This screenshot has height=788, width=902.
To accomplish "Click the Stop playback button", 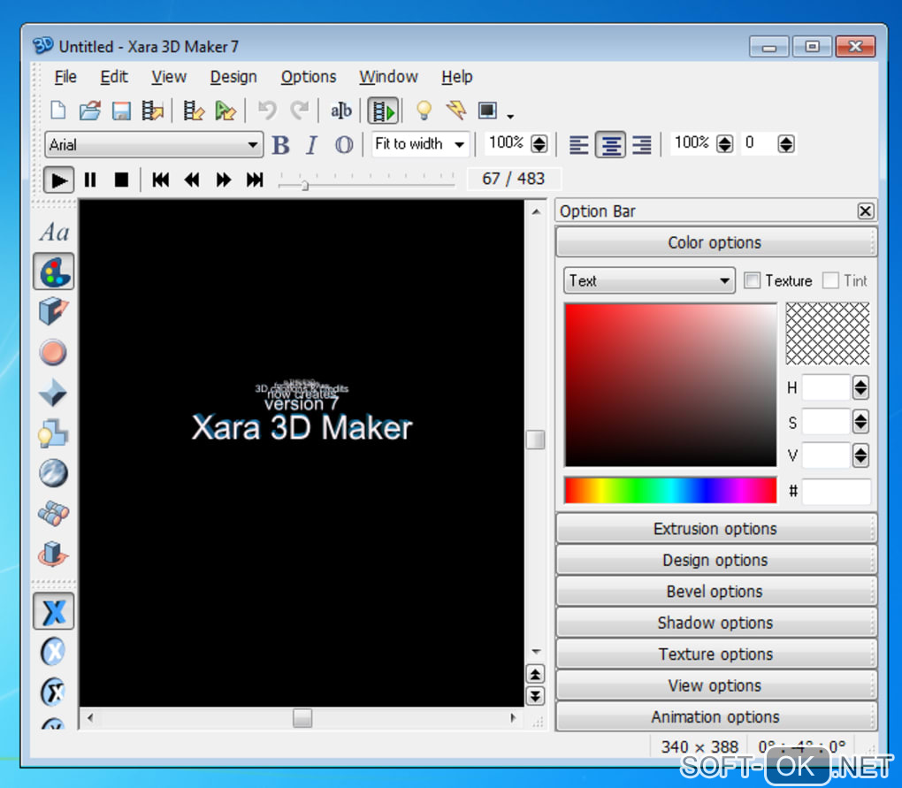I will [121, 180].
